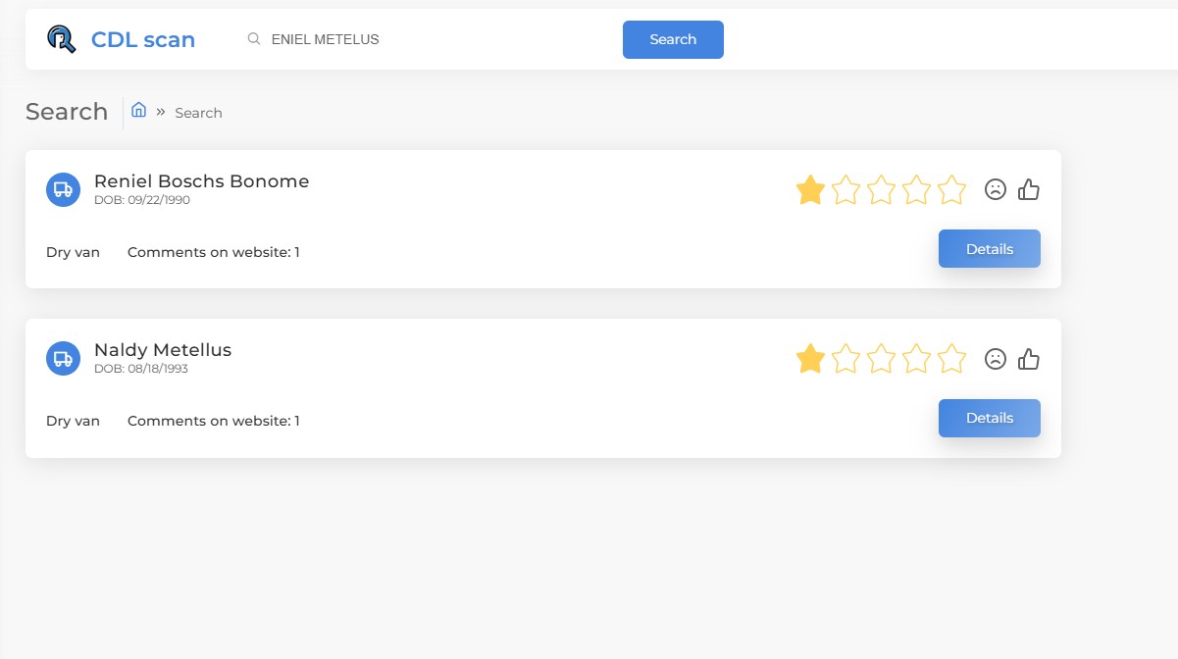Click the Search breadcrumb text
Screen dimensions: 1178x659
tap(198, 113)
